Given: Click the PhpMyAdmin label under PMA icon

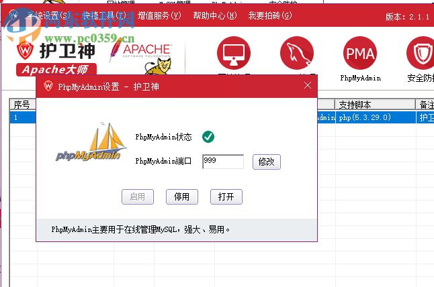Looking at the screenshot, I should tap(360, 78).
